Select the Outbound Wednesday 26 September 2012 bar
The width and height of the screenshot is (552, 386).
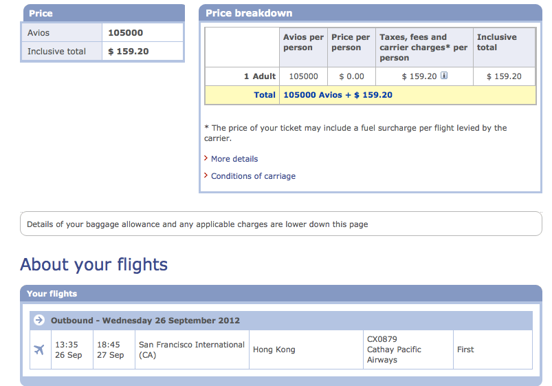click(x=281, y=321)
